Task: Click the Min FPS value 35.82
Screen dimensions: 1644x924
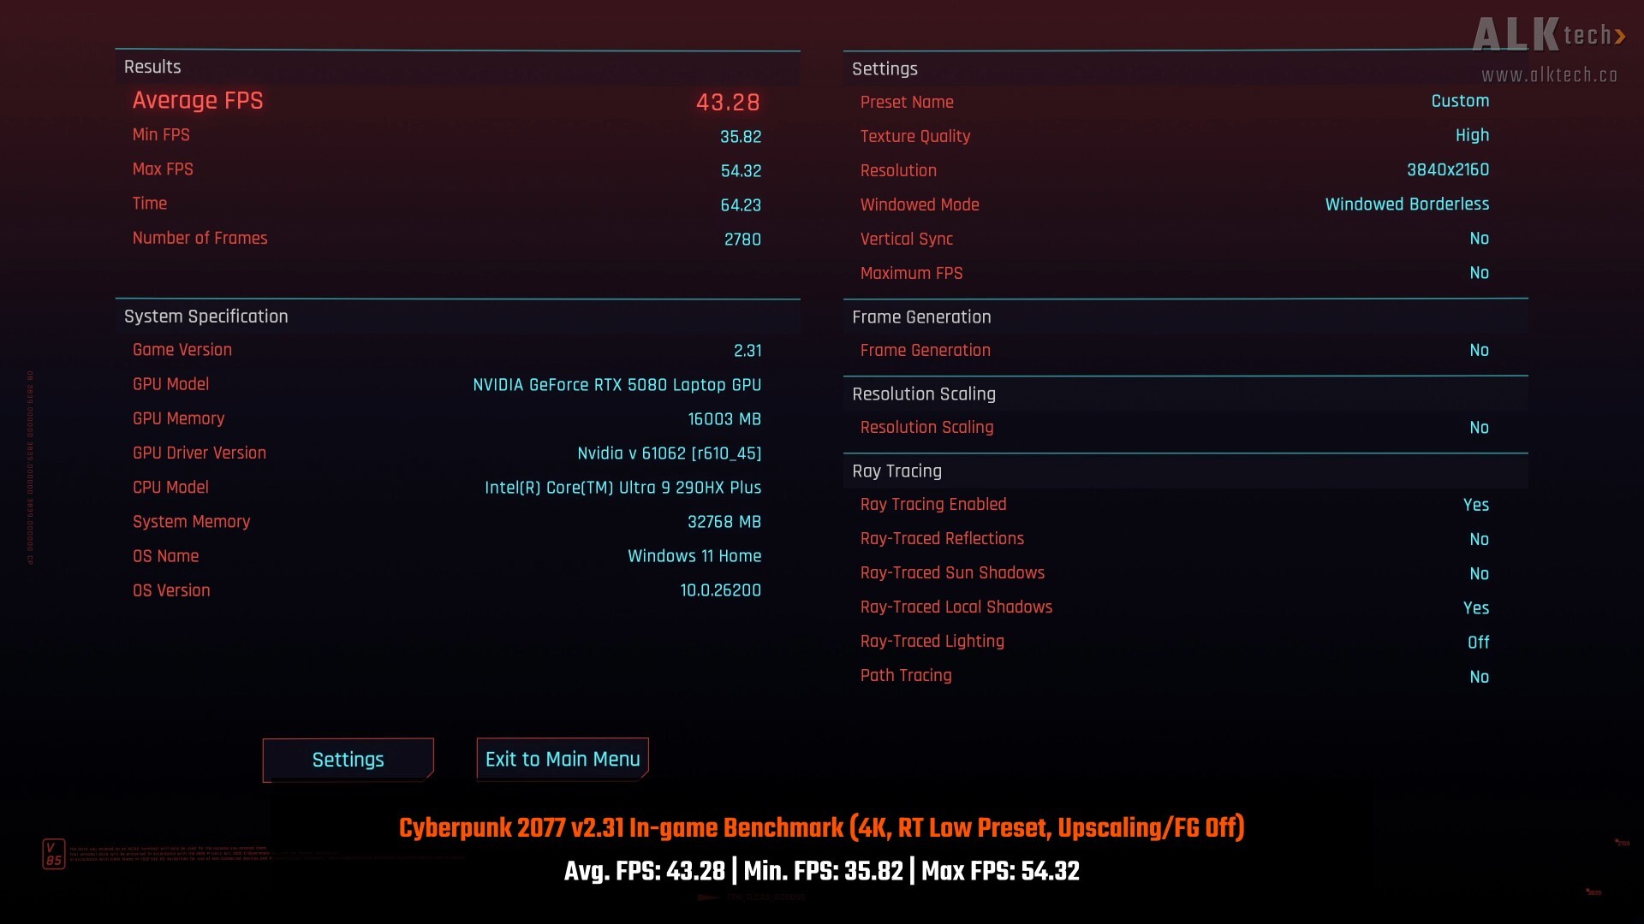Action: [x=741, y=137]
